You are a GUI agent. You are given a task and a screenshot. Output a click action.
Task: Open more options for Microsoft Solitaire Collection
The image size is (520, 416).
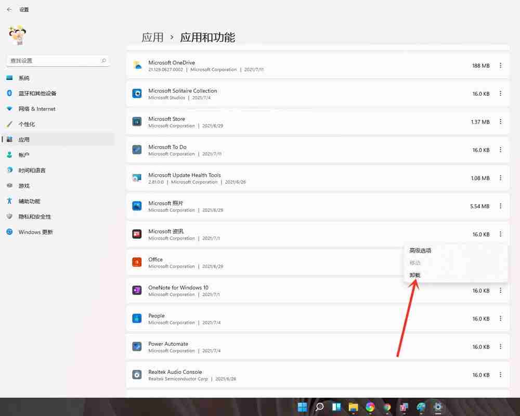tap(501, 94)
